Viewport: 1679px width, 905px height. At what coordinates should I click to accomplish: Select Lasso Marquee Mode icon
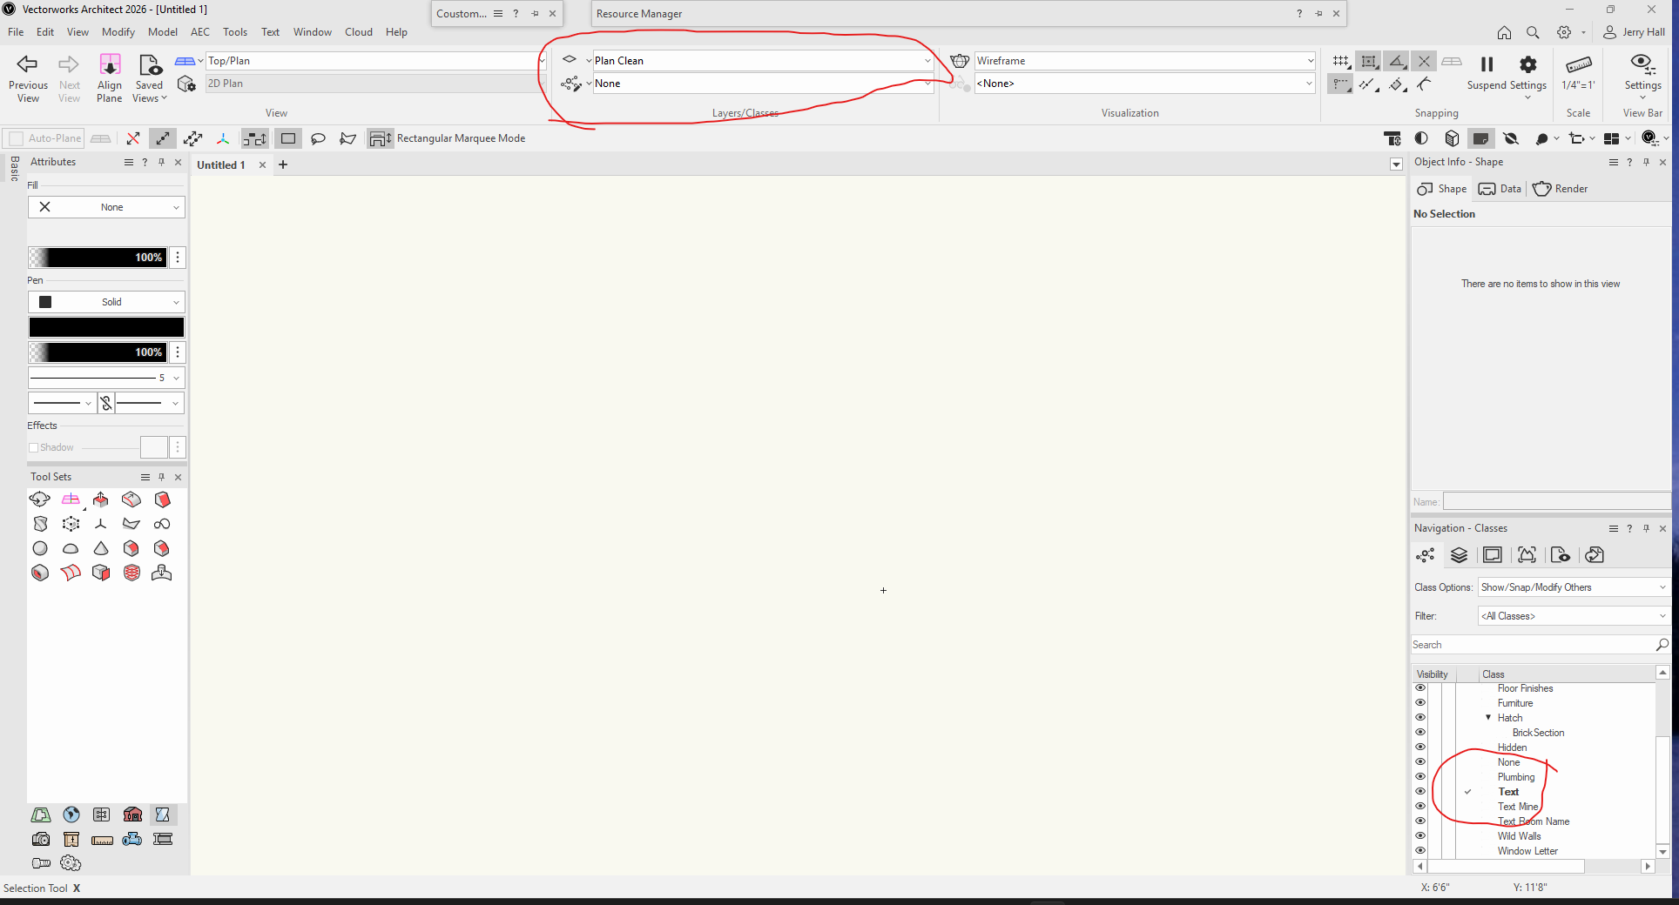318,138
